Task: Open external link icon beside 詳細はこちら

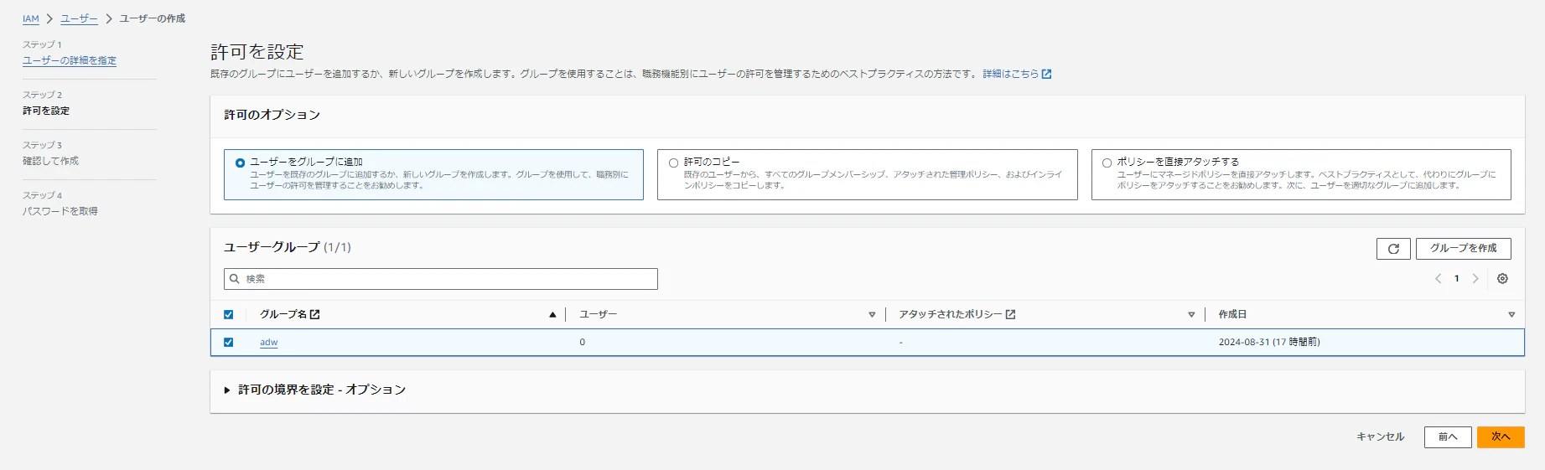Action: click(1046, 75)
